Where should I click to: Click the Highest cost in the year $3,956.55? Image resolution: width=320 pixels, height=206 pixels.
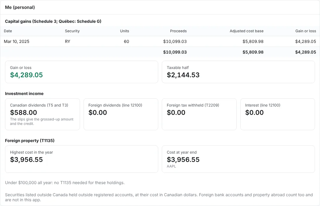pos(27,160)
